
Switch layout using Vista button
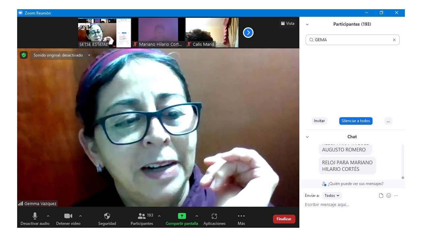pos(287,23)
